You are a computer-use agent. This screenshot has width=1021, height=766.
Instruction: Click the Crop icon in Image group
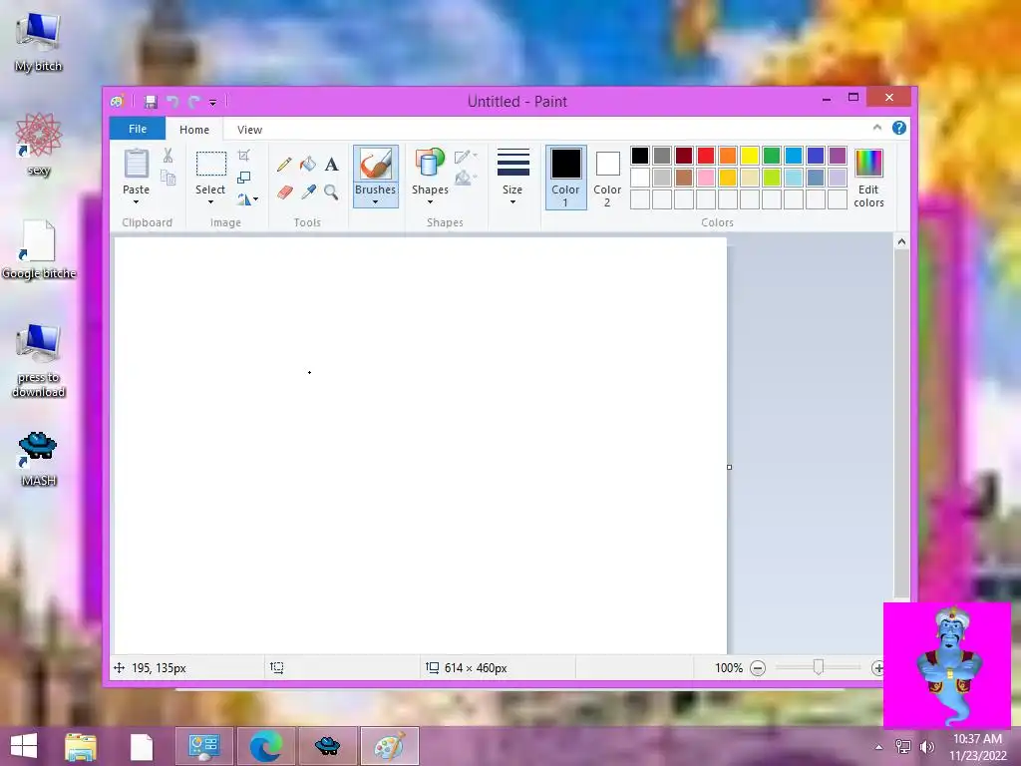point(243,155)
